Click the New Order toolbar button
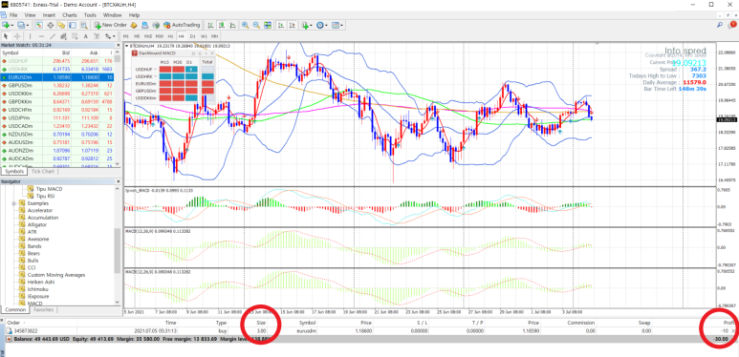Screen dimensions: 739x357 (111, 25)
